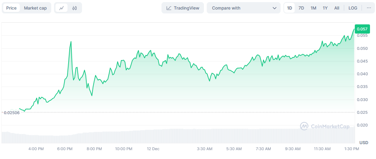Toggle chart to Price view
This screenshot has width=376, height=159.
click(11, 8)
